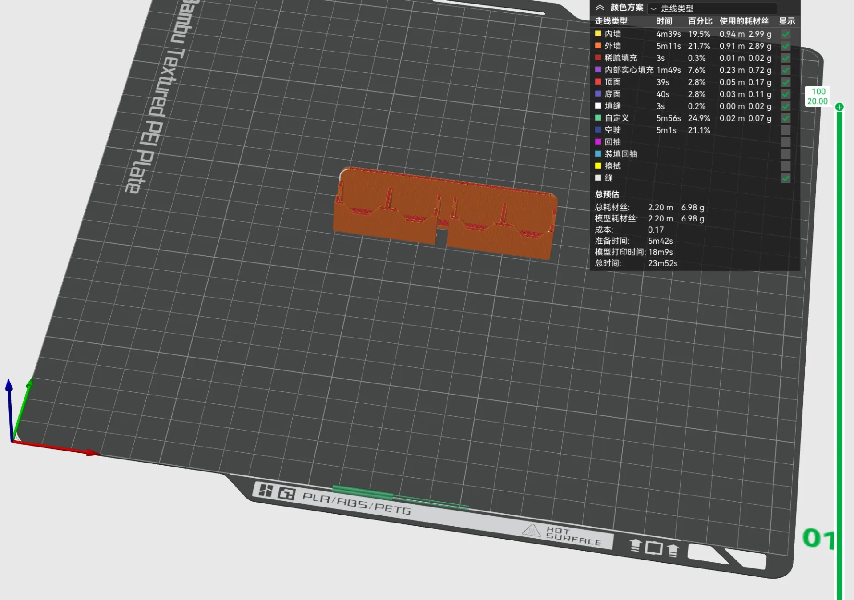Screen dimensions: 854x600
Task: Toggle display of 填缝 line type
Action: pos(786,106)
